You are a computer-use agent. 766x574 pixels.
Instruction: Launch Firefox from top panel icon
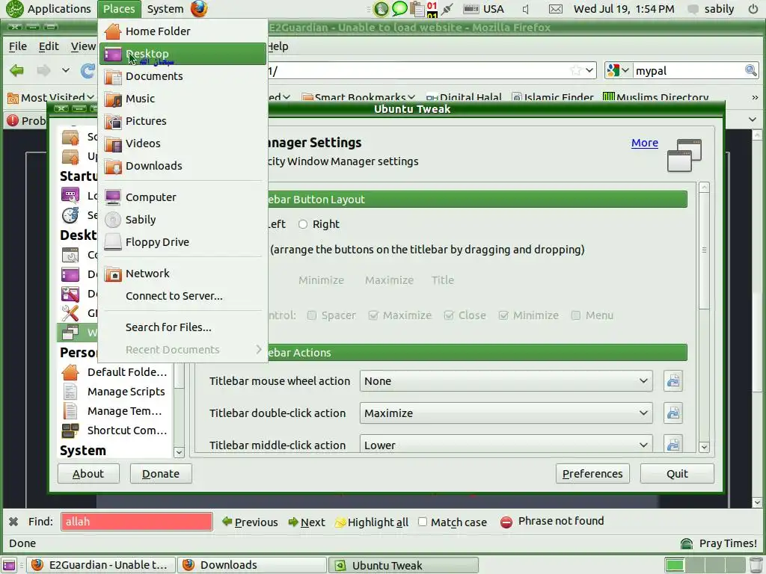(199, 9)
